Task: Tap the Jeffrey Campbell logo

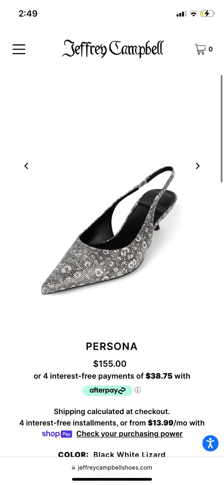Action: click(x=113, y=49)
